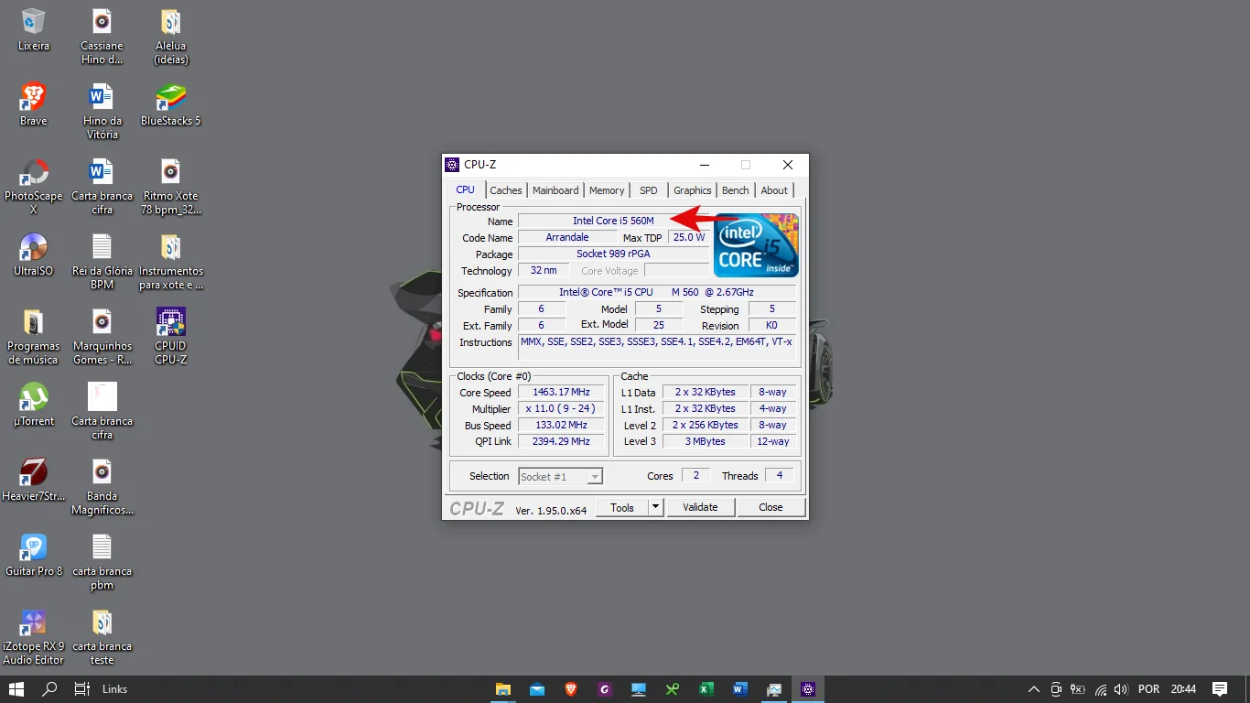The image size is (1250, 703).
Task: Expand the Tools dropdown arrow
Action: point(655,507)
